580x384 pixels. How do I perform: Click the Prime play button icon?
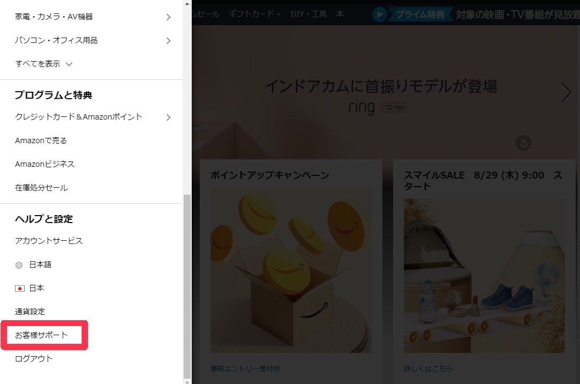point(380,14)
